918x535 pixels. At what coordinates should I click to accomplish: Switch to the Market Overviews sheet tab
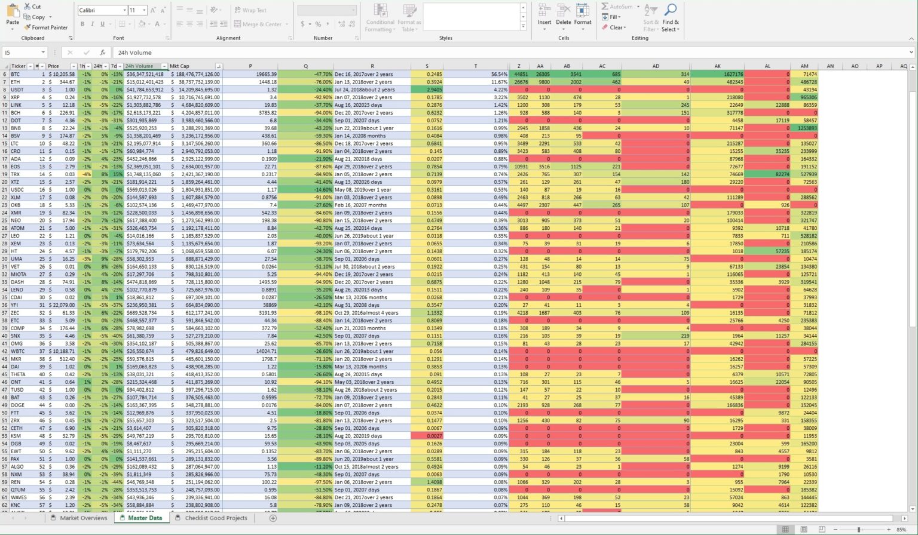[x=79, y=518]
